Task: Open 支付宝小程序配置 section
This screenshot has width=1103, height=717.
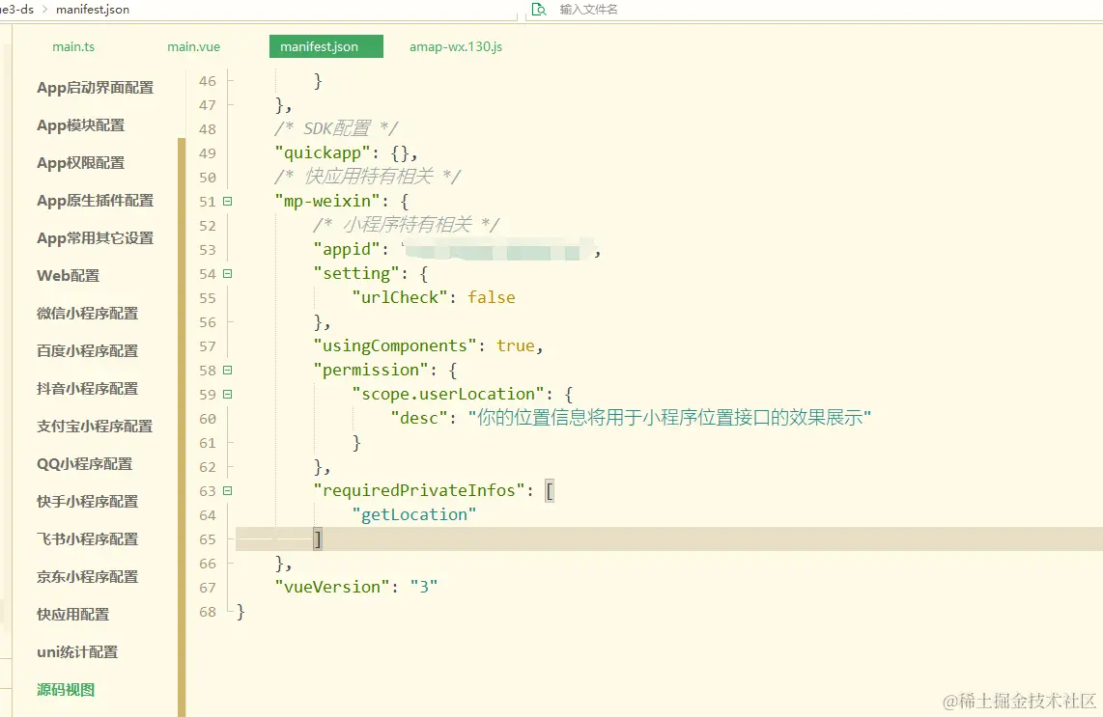Action: 95,426
